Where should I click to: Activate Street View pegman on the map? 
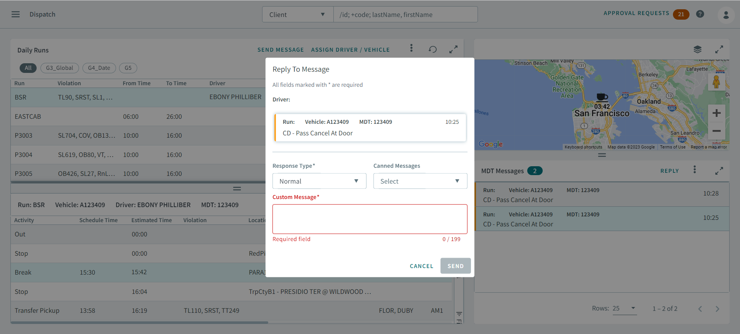coord(716,82)
